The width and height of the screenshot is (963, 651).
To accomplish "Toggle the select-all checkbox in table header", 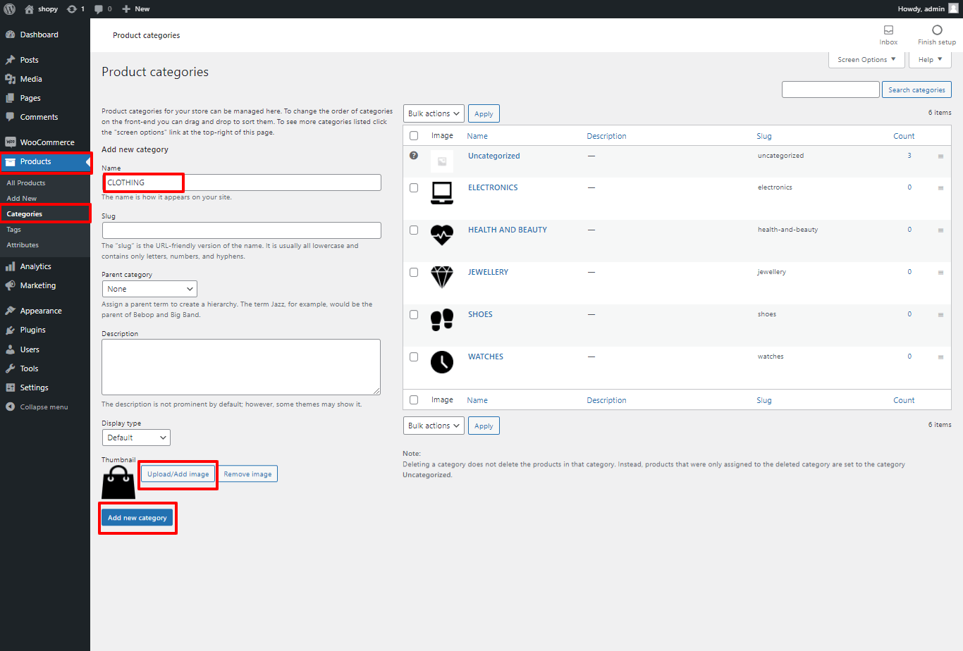I will point(414,136).
